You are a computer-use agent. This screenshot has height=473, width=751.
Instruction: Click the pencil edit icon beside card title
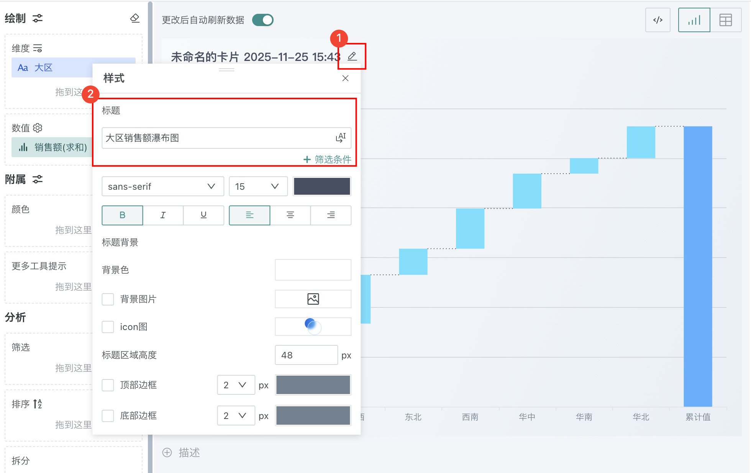[352, 56]
